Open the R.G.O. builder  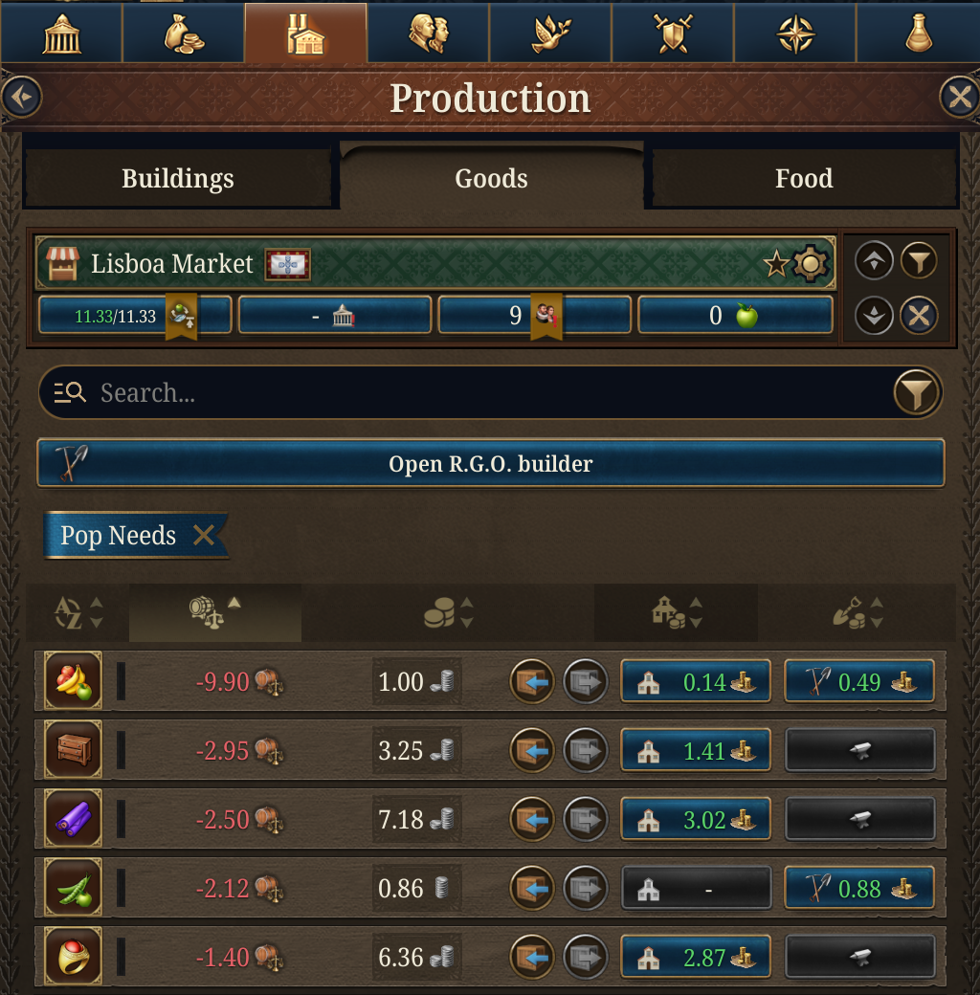click(x=490, y=463)
